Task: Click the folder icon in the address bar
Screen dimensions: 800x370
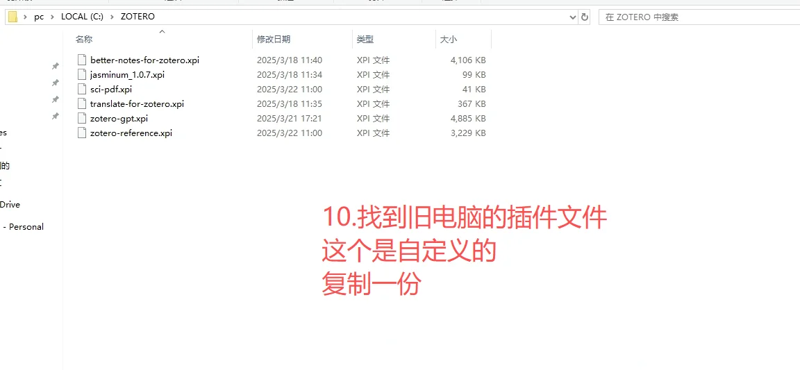Action: (12, 17)
